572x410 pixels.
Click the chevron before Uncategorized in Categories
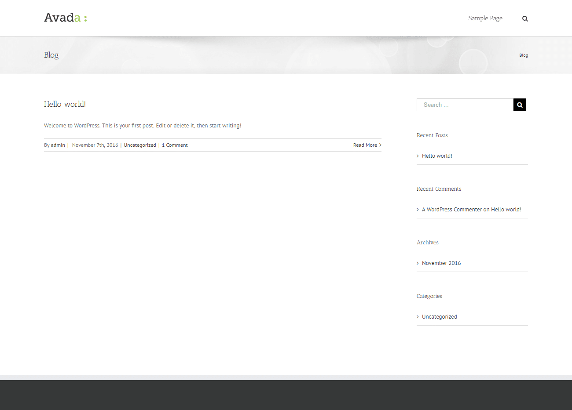coord(418,317)
